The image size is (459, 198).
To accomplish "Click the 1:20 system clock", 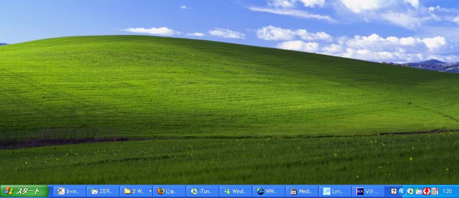I will point(447,191).
